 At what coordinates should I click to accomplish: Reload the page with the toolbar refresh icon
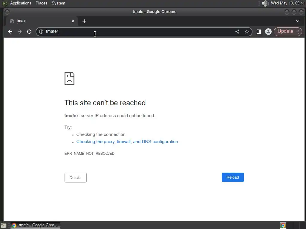click(x=29, y=32)
